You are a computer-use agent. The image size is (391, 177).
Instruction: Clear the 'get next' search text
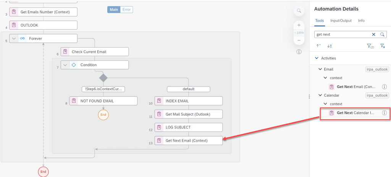click(374, 34)
